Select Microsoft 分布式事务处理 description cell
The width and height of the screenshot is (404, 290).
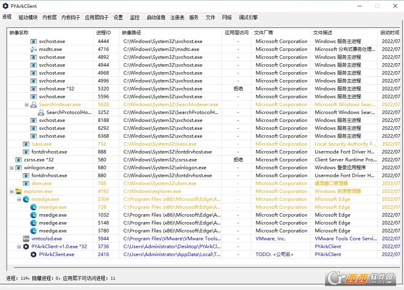(344, 49)
